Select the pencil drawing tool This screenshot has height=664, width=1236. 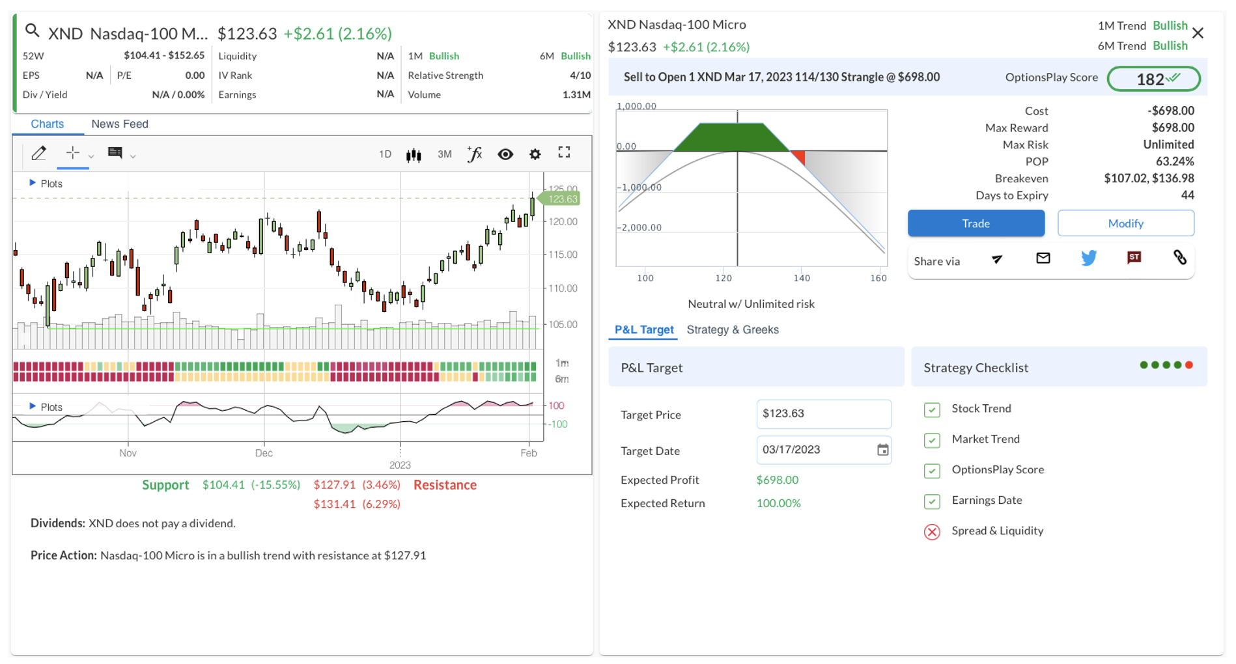click(38, 154)
